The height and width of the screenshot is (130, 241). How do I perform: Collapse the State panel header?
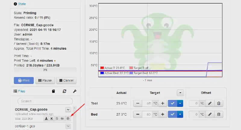(22, 4)
